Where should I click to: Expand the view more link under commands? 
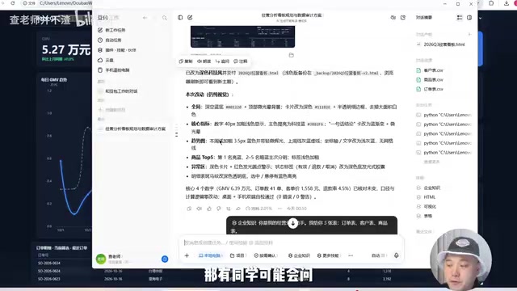coord(431,162)
